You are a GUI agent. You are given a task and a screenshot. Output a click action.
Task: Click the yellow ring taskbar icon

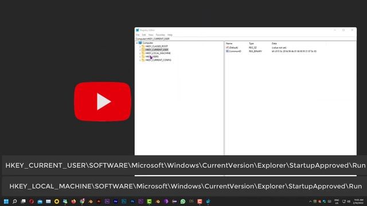(x=57, y=201)
